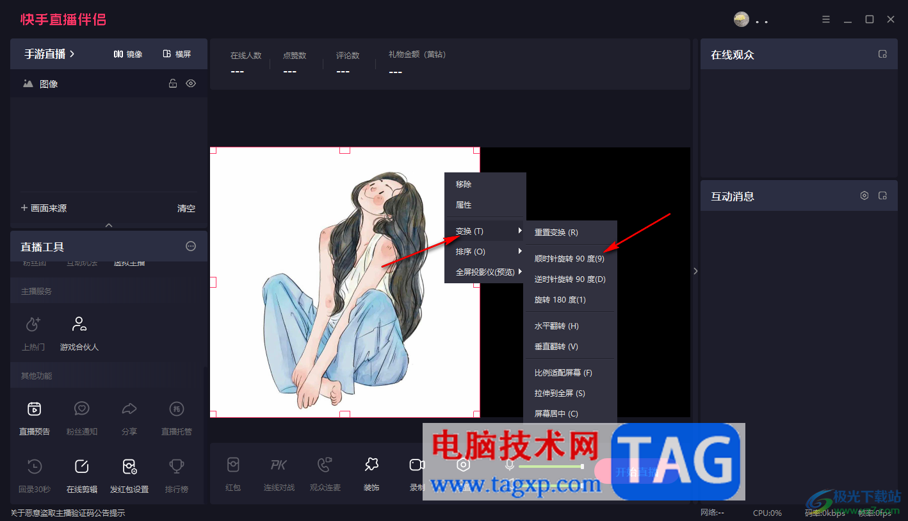Click the 分享 share icon
908x521 pixels.
(x=129, y=409)
